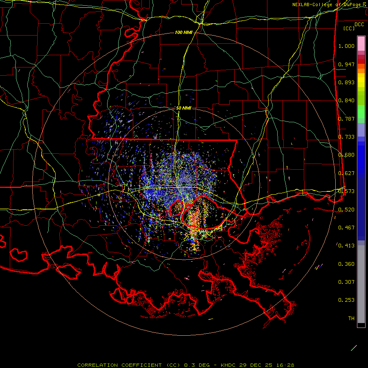The height and width of the screenshot is (368, 368).
Task: Click the KHDC radar site identifier
Action: 229,365
